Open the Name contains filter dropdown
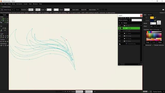The image size is (165, 93). (x=125, y=20)
